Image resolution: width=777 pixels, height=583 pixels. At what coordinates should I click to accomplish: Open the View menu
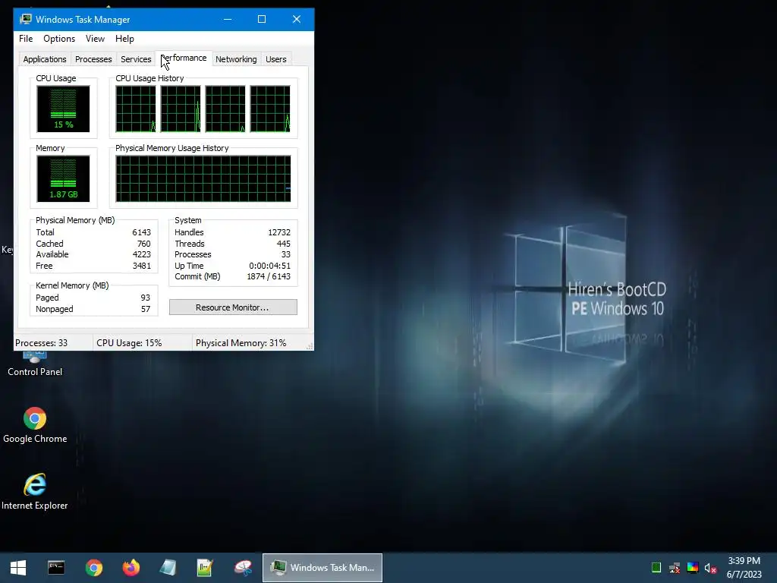(x=95, y=39)
